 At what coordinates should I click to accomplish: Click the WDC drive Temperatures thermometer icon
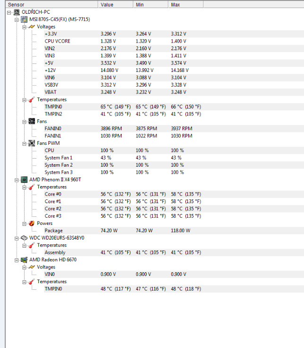click(x=32, y=245)
